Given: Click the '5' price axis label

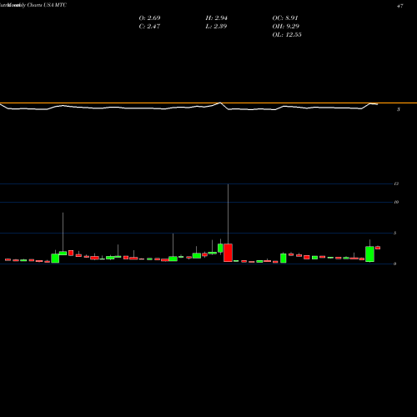Looking at the screenshot, I should click(x=394, y=233).
